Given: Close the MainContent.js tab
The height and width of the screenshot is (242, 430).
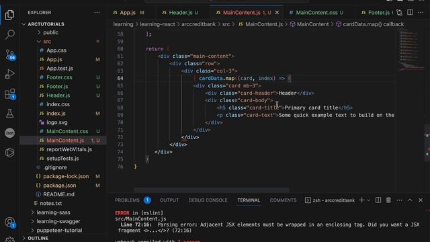Looking at the screenshot, I should [x=277, y=13].
